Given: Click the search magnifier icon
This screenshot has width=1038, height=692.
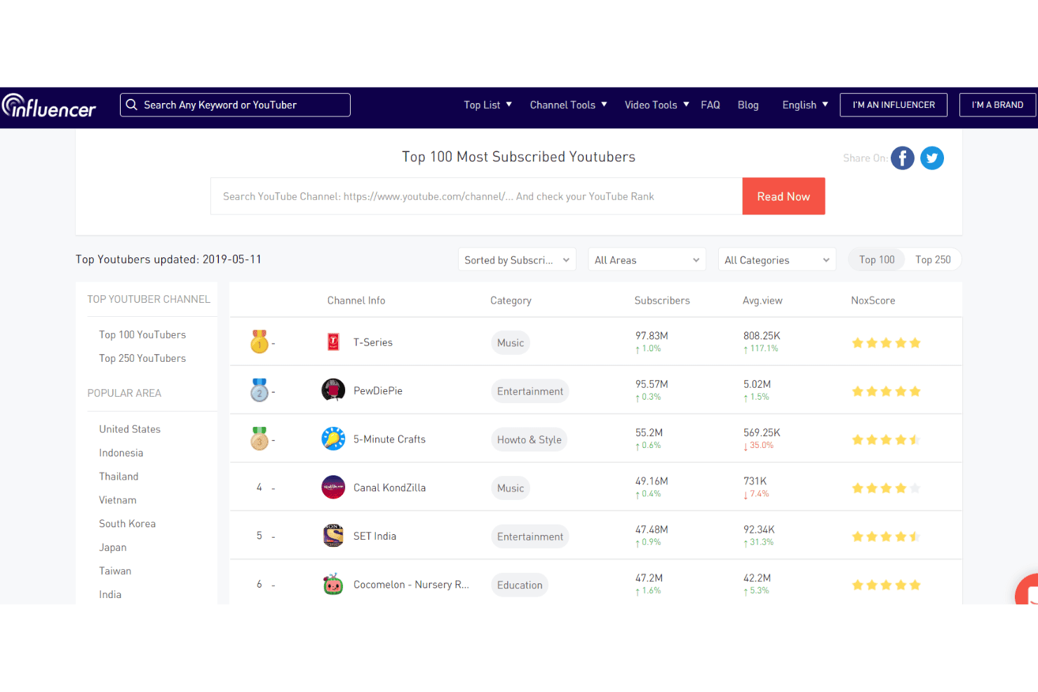Looking at the screenshot, I should (131, 105).
